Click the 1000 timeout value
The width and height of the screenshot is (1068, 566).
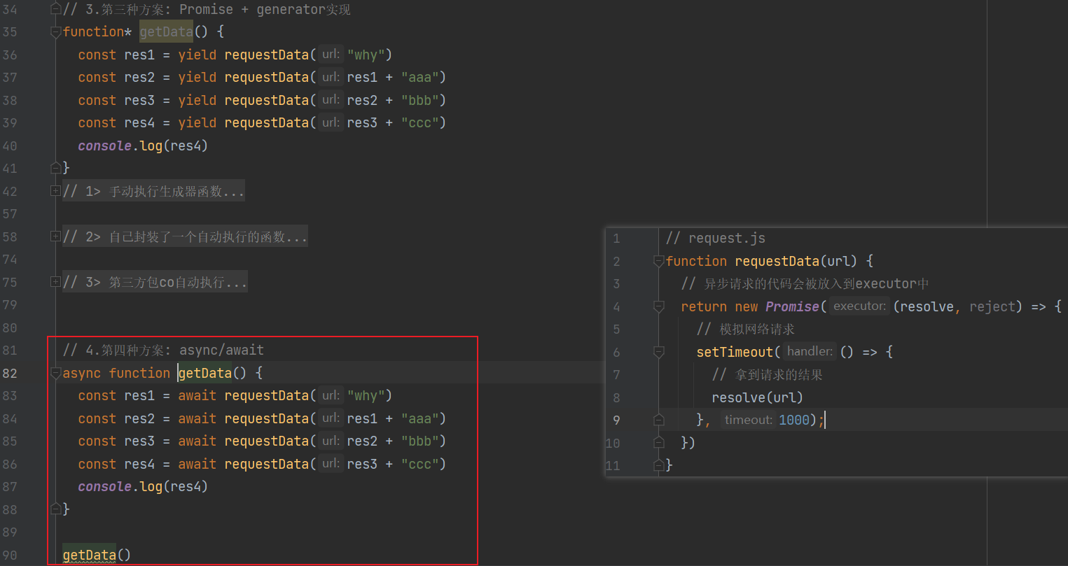point(794,420)
